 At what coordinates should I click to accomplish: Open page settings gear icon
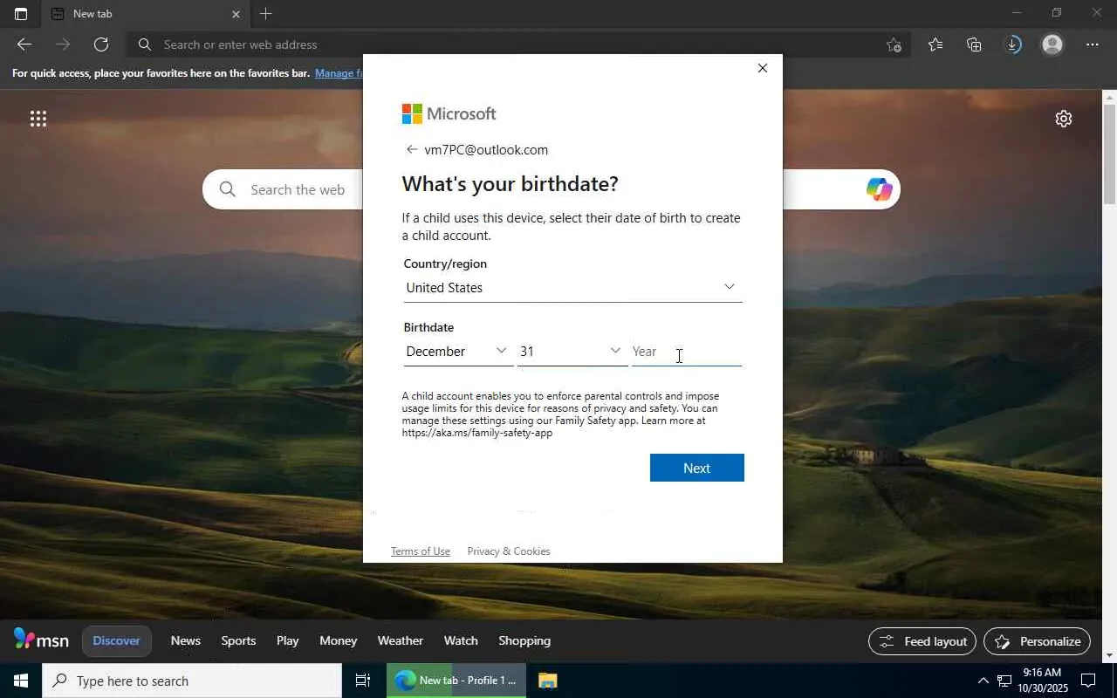(x=1064, y=119)
